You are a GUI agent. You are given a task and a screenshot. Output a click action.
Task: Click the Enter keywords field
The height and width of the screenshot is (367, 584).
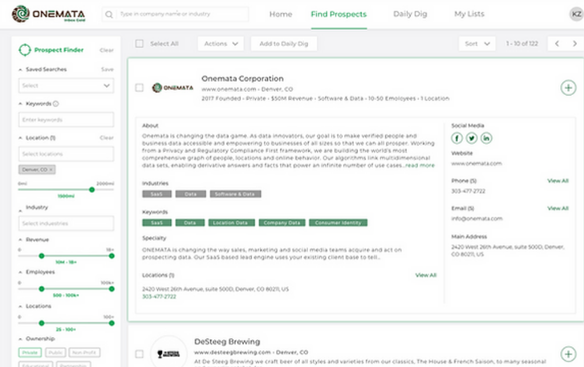coord(67,120)
